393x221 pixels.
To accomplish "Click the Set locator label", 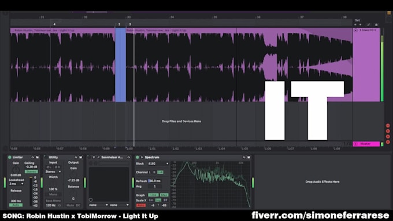I will [357, 20].
